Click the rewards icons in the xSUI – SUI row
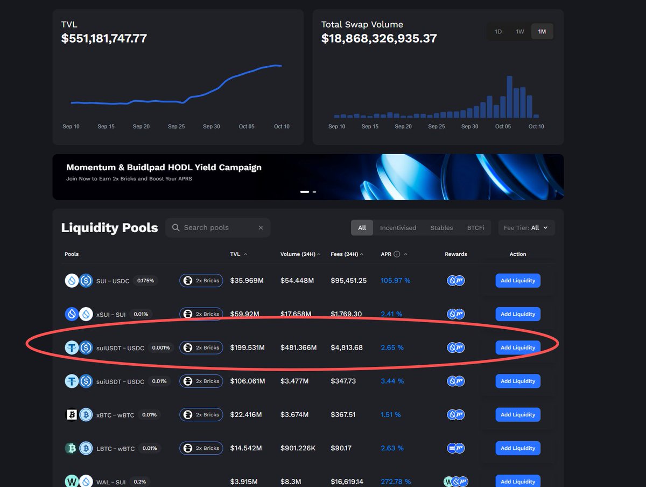This screenshot has width=646, height=487. pos(456,314)
